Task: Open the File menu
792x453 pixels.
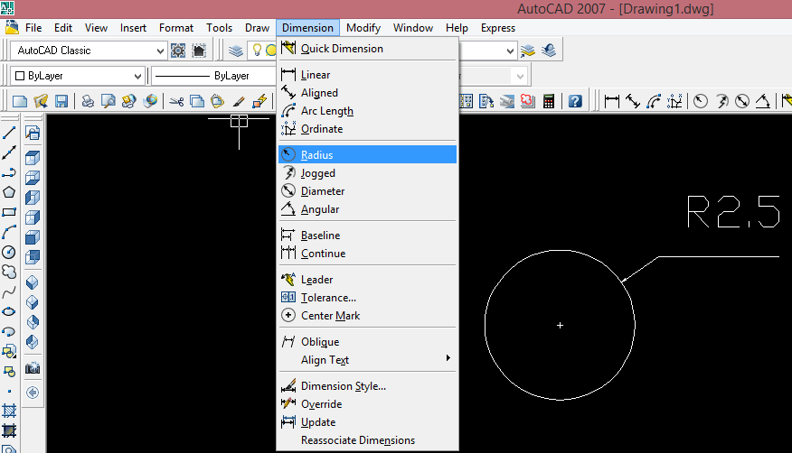Action: (x=33, y=28)
